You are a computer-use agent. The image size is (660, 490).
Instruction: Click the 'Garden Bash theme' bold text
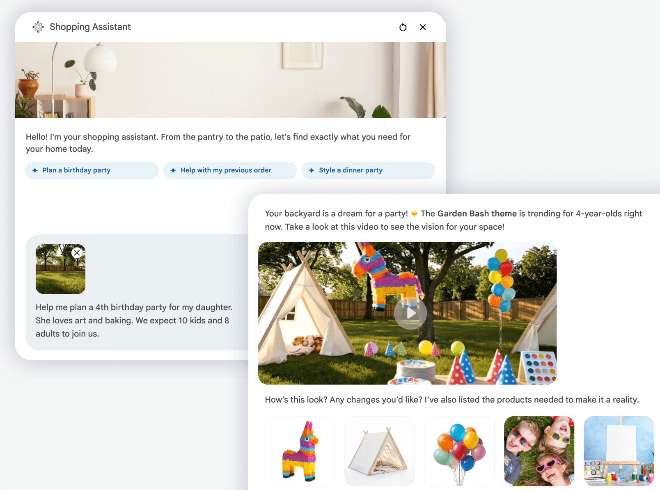(x=477, y=213)
